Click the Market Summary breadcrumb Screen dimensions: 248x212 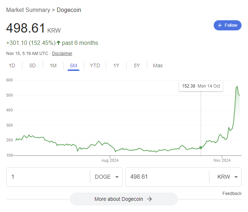click(x=28, y=10)
